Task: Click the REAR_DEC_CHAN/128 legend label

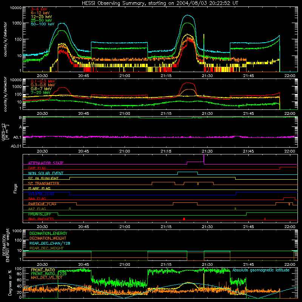Action: [x=50, y=243]
